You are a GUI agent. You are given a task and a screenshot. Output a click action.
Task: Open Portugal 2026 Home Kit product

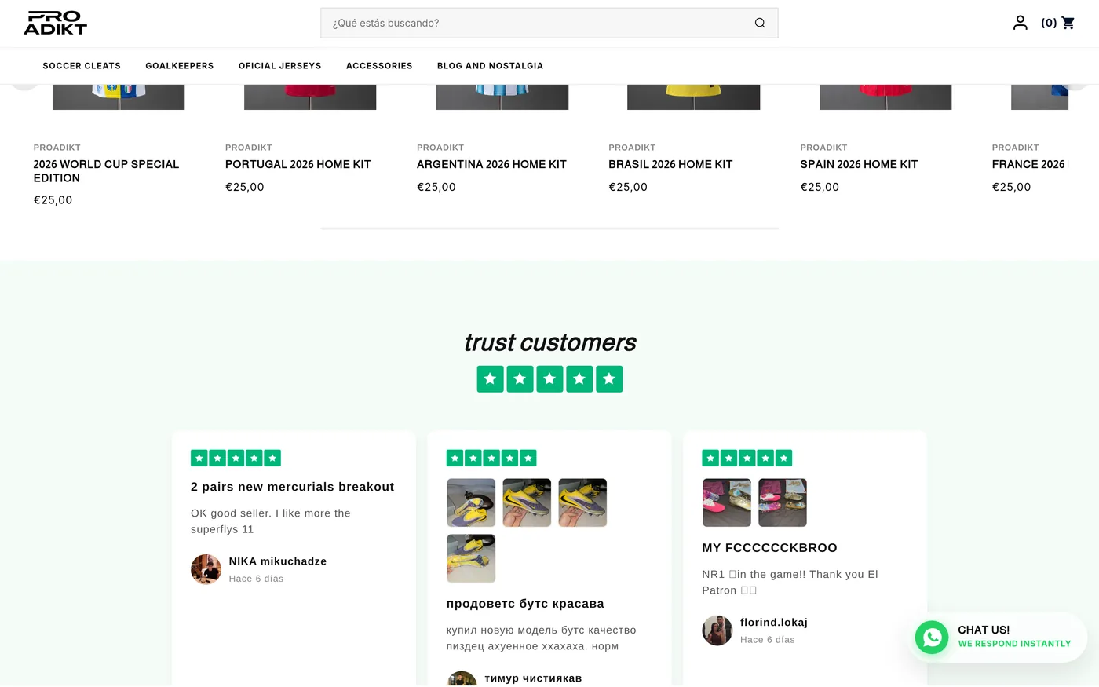click(298, 164)
